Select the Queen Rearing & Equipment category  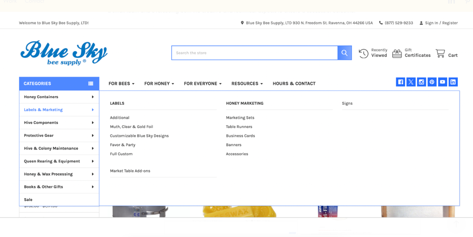tap(52, 161)
